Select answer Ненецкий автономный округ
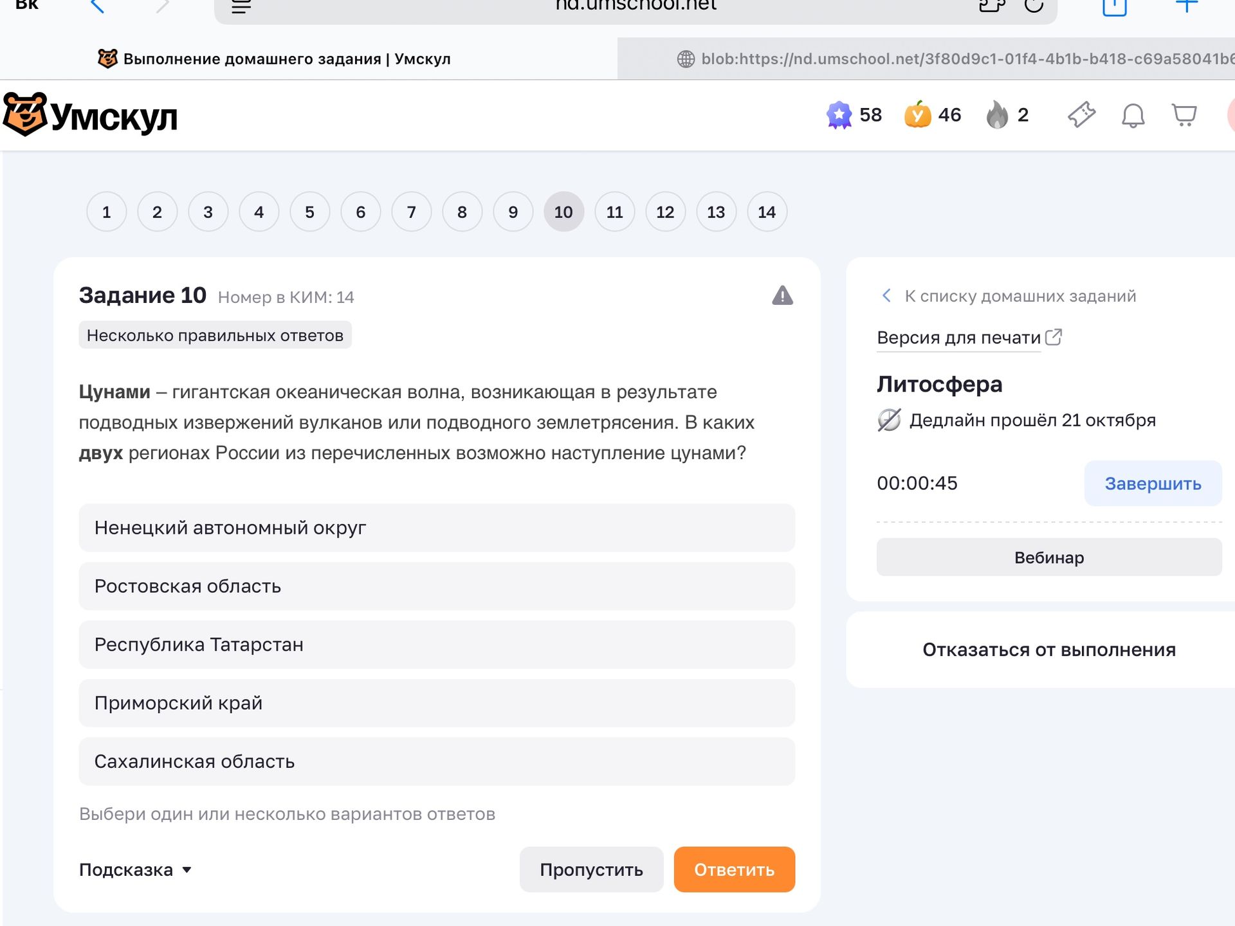Screen dimensions: 1235x926 (x=437, y=527)
